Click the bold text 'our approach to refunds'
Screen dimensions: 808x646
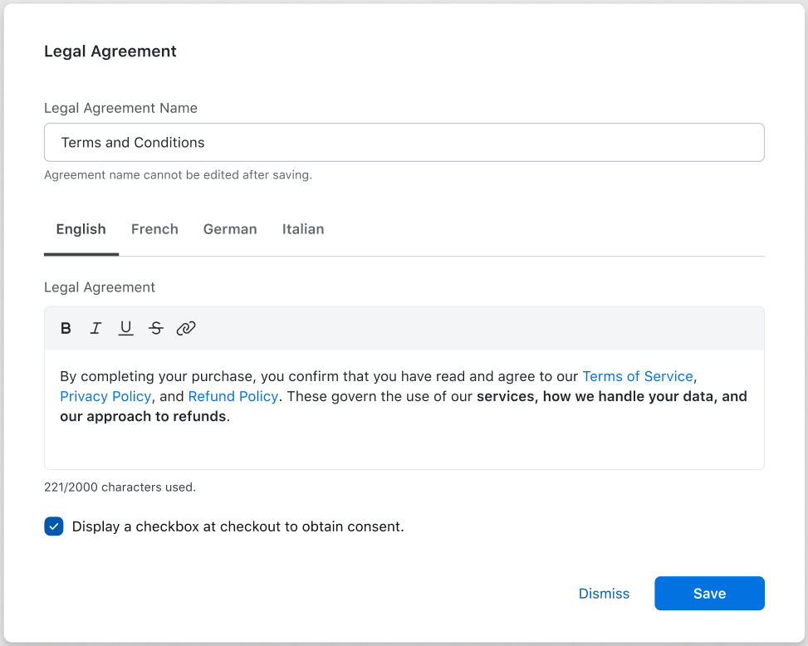(143, 417)
